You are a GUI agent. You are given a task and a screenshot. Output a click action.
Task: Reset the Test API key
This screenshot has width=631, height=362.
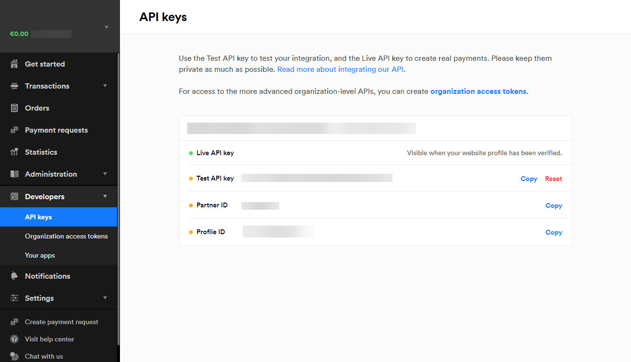[x=553, y=179]
